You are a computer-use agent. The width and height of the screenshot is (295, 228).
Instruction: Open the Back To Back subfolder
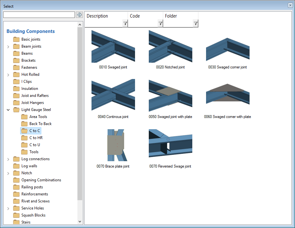point(40,124)
